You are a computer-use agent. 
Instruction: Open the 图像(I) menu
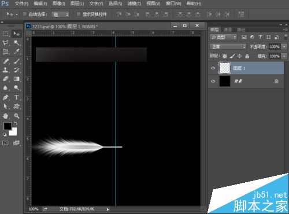(59, 3)
